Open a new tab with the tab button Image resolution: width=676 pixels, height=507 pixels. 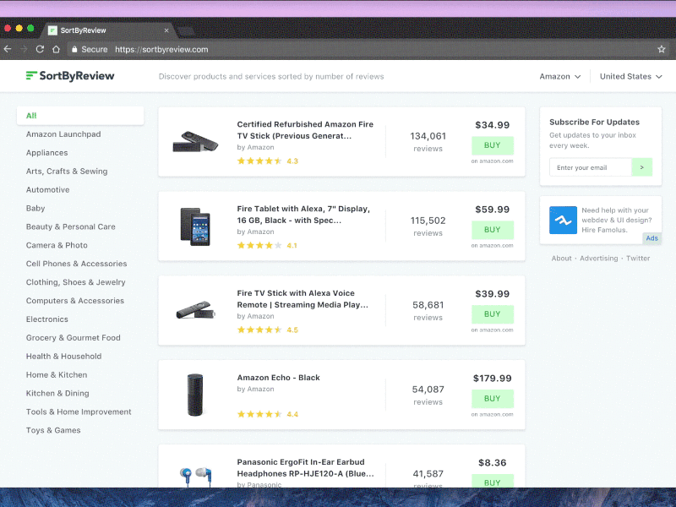tap(186, 31)
